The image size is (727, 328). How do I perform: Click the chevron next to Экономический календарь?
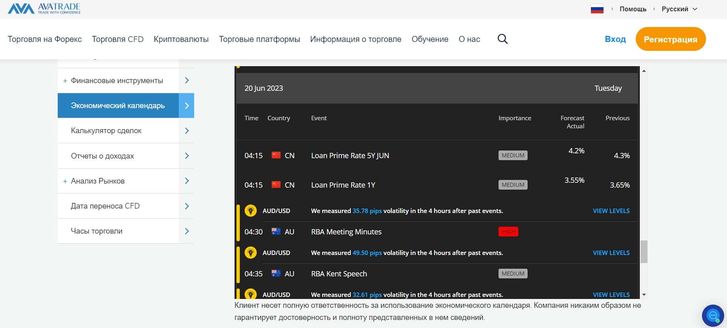coord(186,106)
